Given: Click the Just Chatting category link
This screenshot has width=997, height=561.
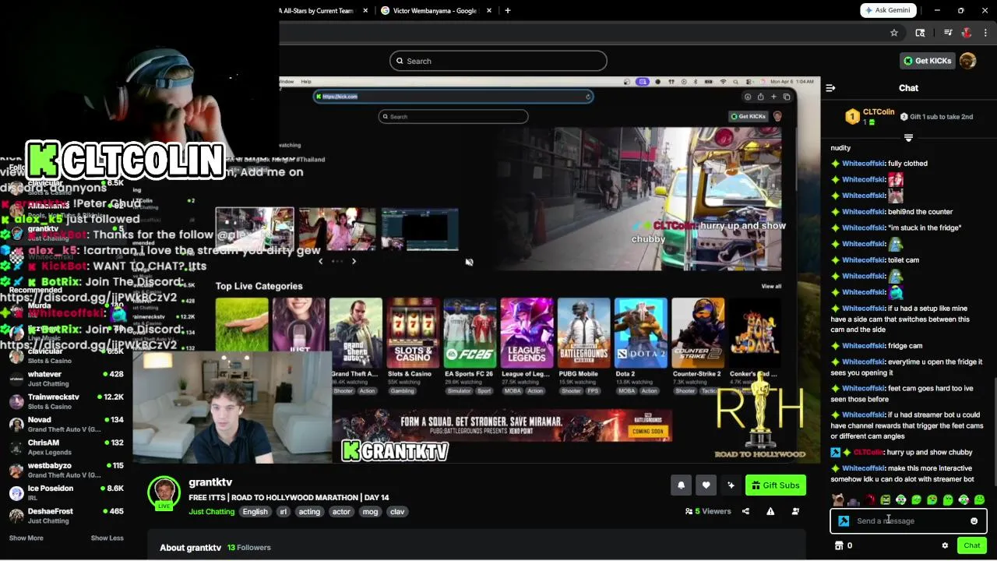Looking at the screenshot, I should (211, 512).
